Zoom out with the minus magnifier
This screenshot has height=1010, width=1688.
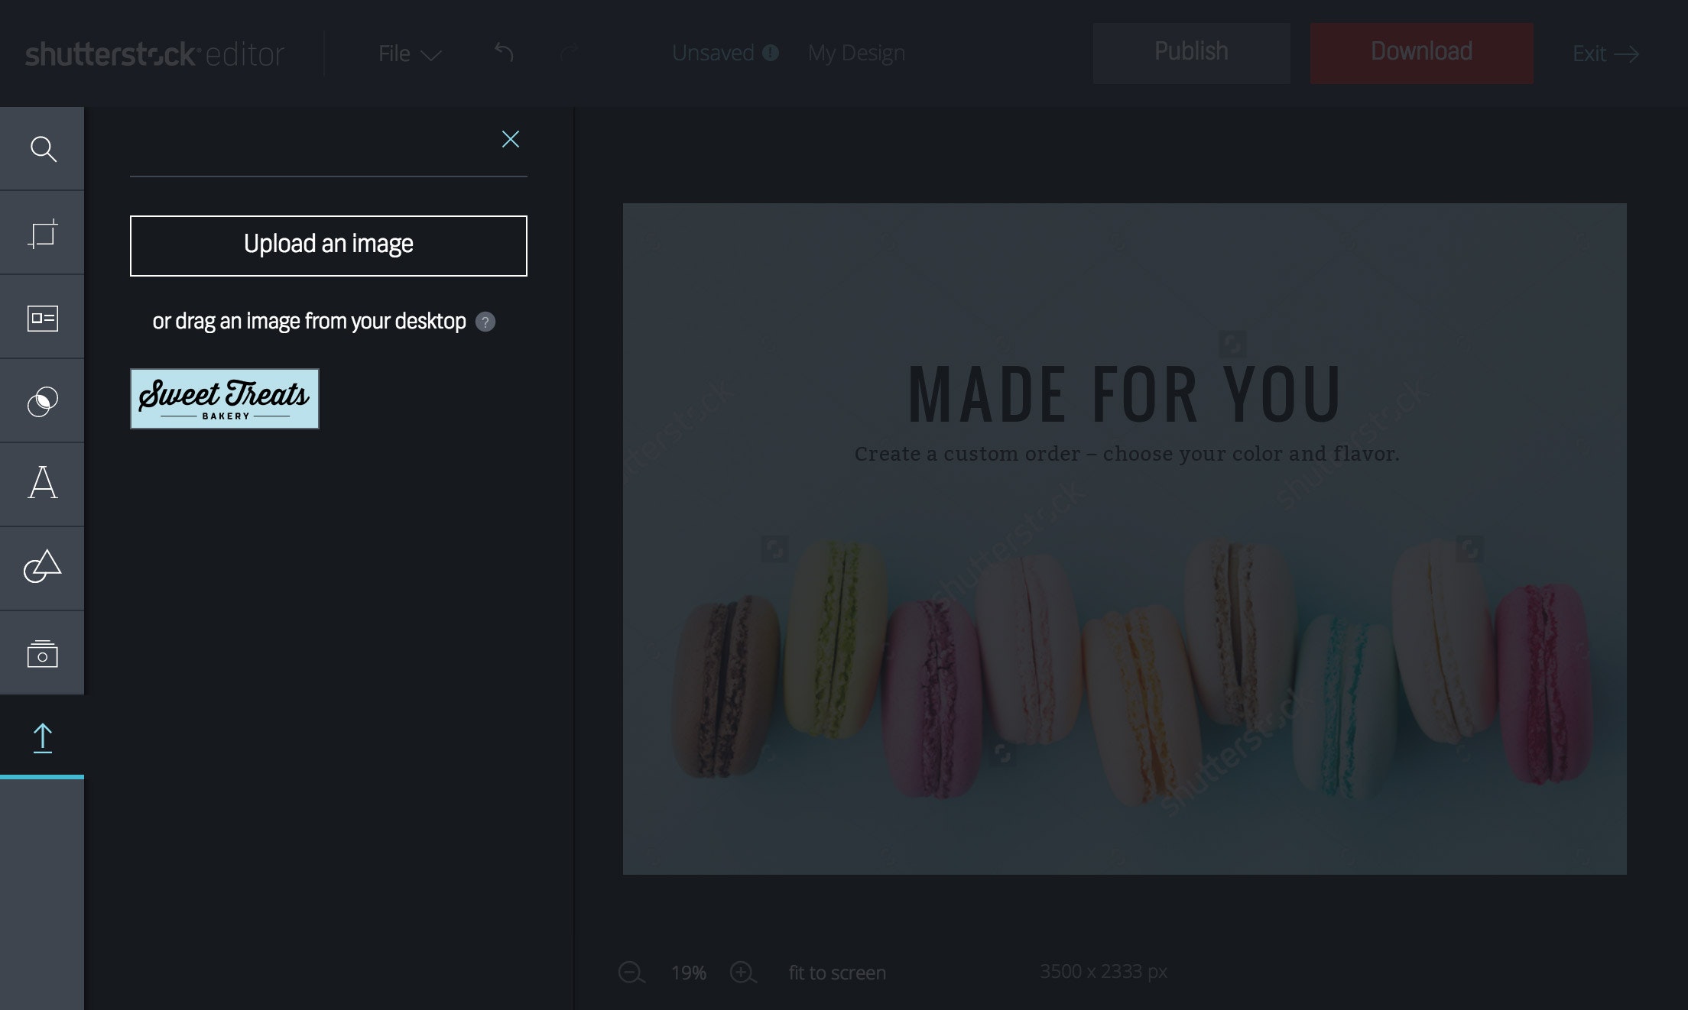[631, 973]
